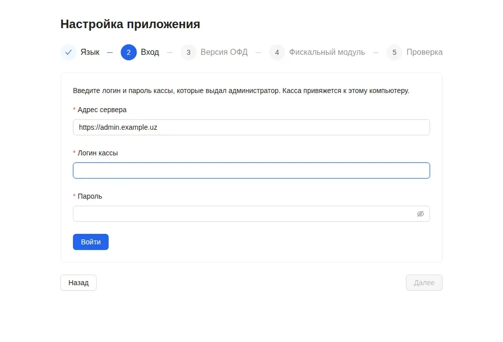Click the Адрес сервера field label
This screenshot has width=503, height=342.
tap(102, 110)
